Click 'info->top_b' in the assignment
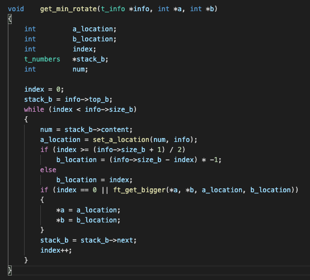The width and height of the screenshot is (310, 280). 87,99
